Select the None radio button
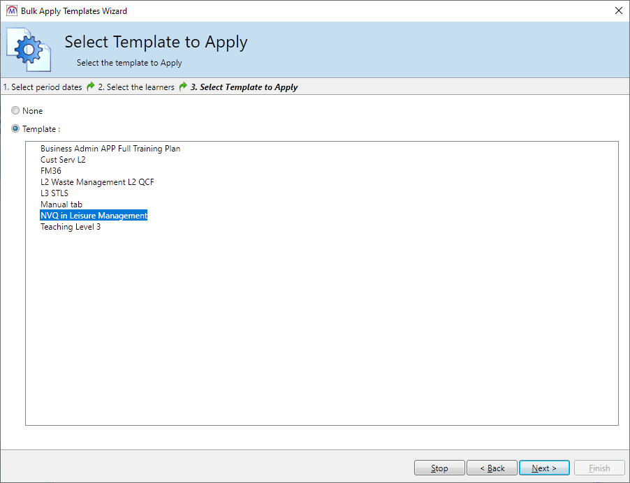The height and width of the screenshot is (483, 630). [15, 111]
